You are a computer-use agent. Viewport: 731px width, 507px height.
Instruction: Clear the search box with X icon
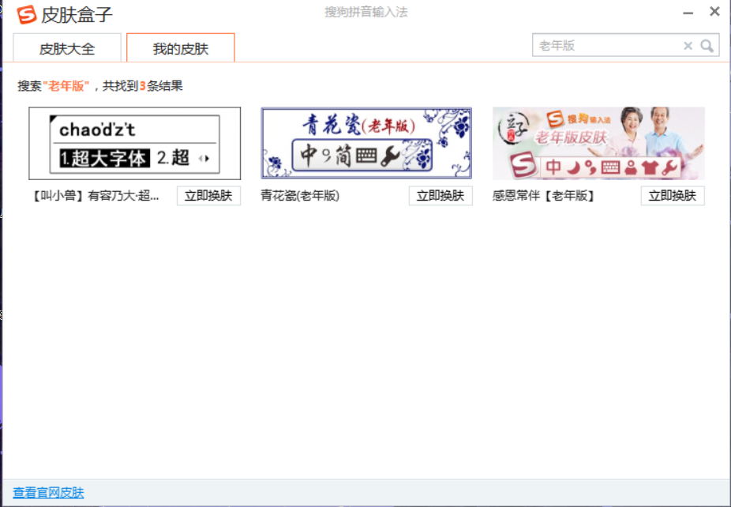point(688,46)
